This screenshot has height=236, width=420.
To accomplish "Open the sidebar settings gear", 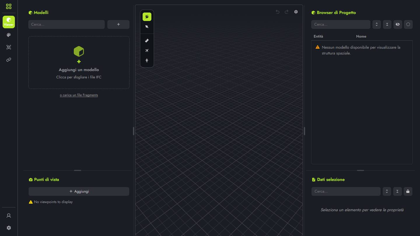I will tap(9, 228).
